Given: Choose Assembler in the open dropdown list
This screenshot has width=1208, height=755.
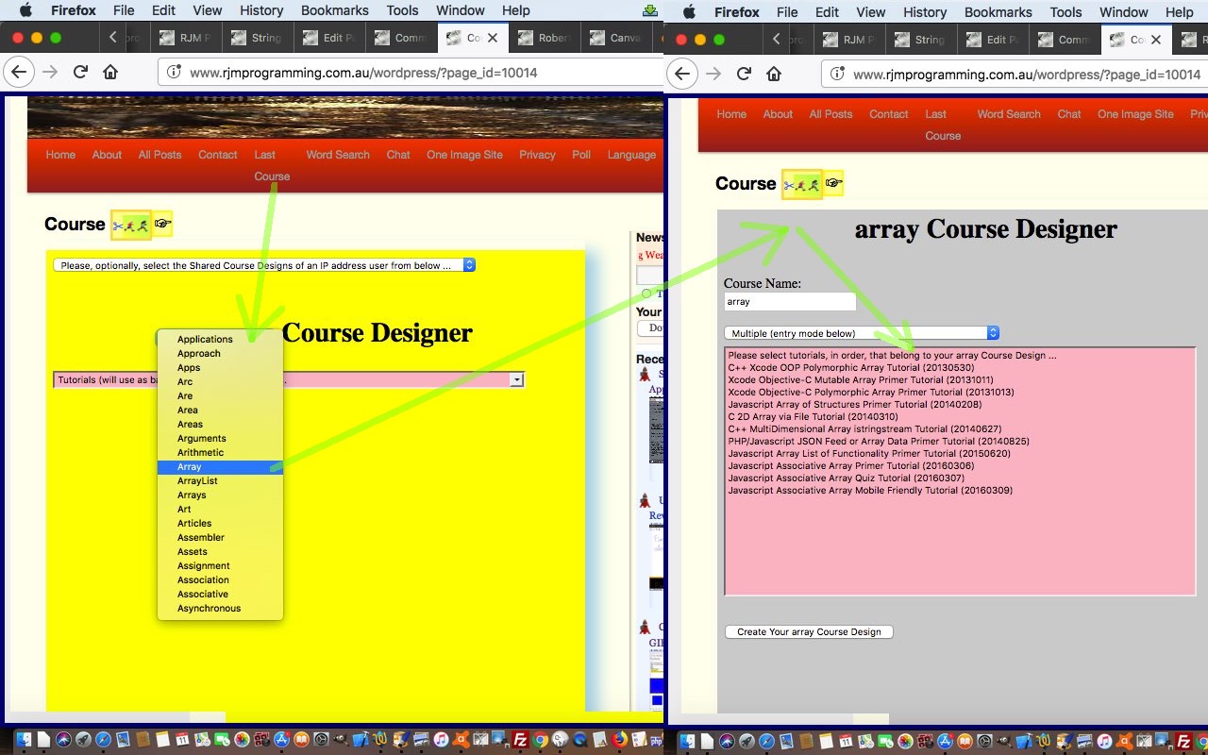Looking at the screenshot, I should point(220,537).
